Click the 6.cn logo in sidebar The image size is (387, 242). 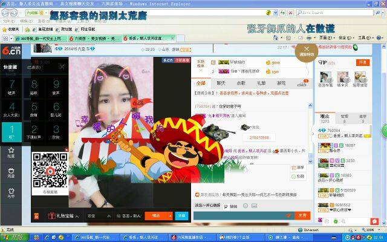(x=11, y=50)
